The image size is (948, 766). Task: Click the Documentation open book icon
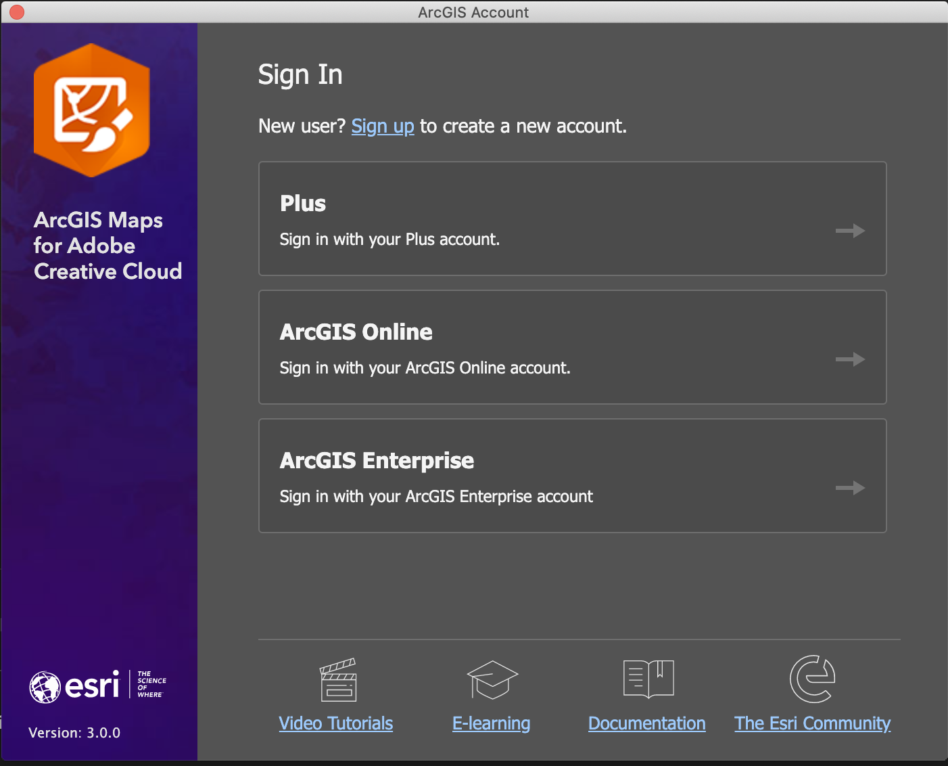648,679
